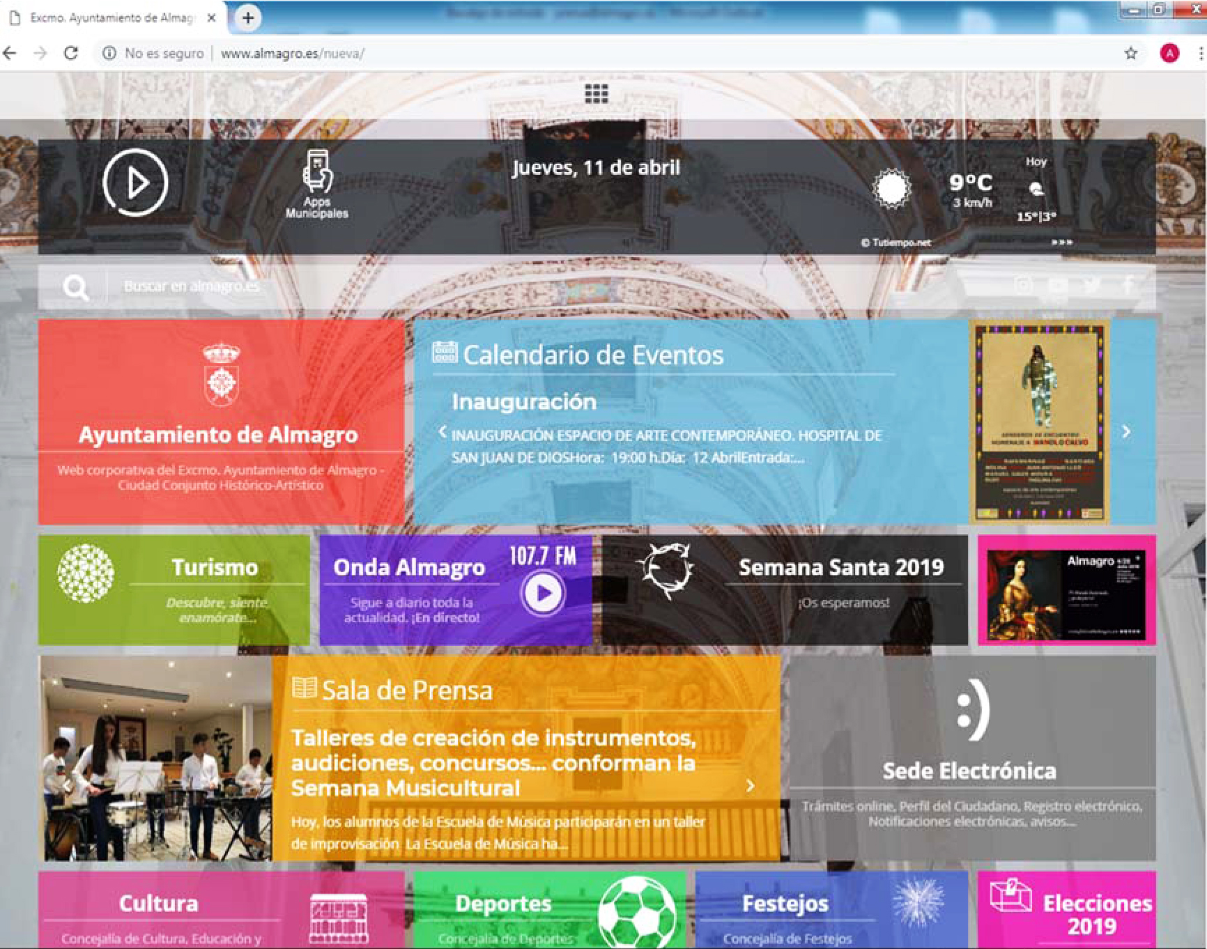The width and height of the screenshot is (1207, 949).
Task: Open the Elecciones 2019 tile
Action: click(1066, 910)
